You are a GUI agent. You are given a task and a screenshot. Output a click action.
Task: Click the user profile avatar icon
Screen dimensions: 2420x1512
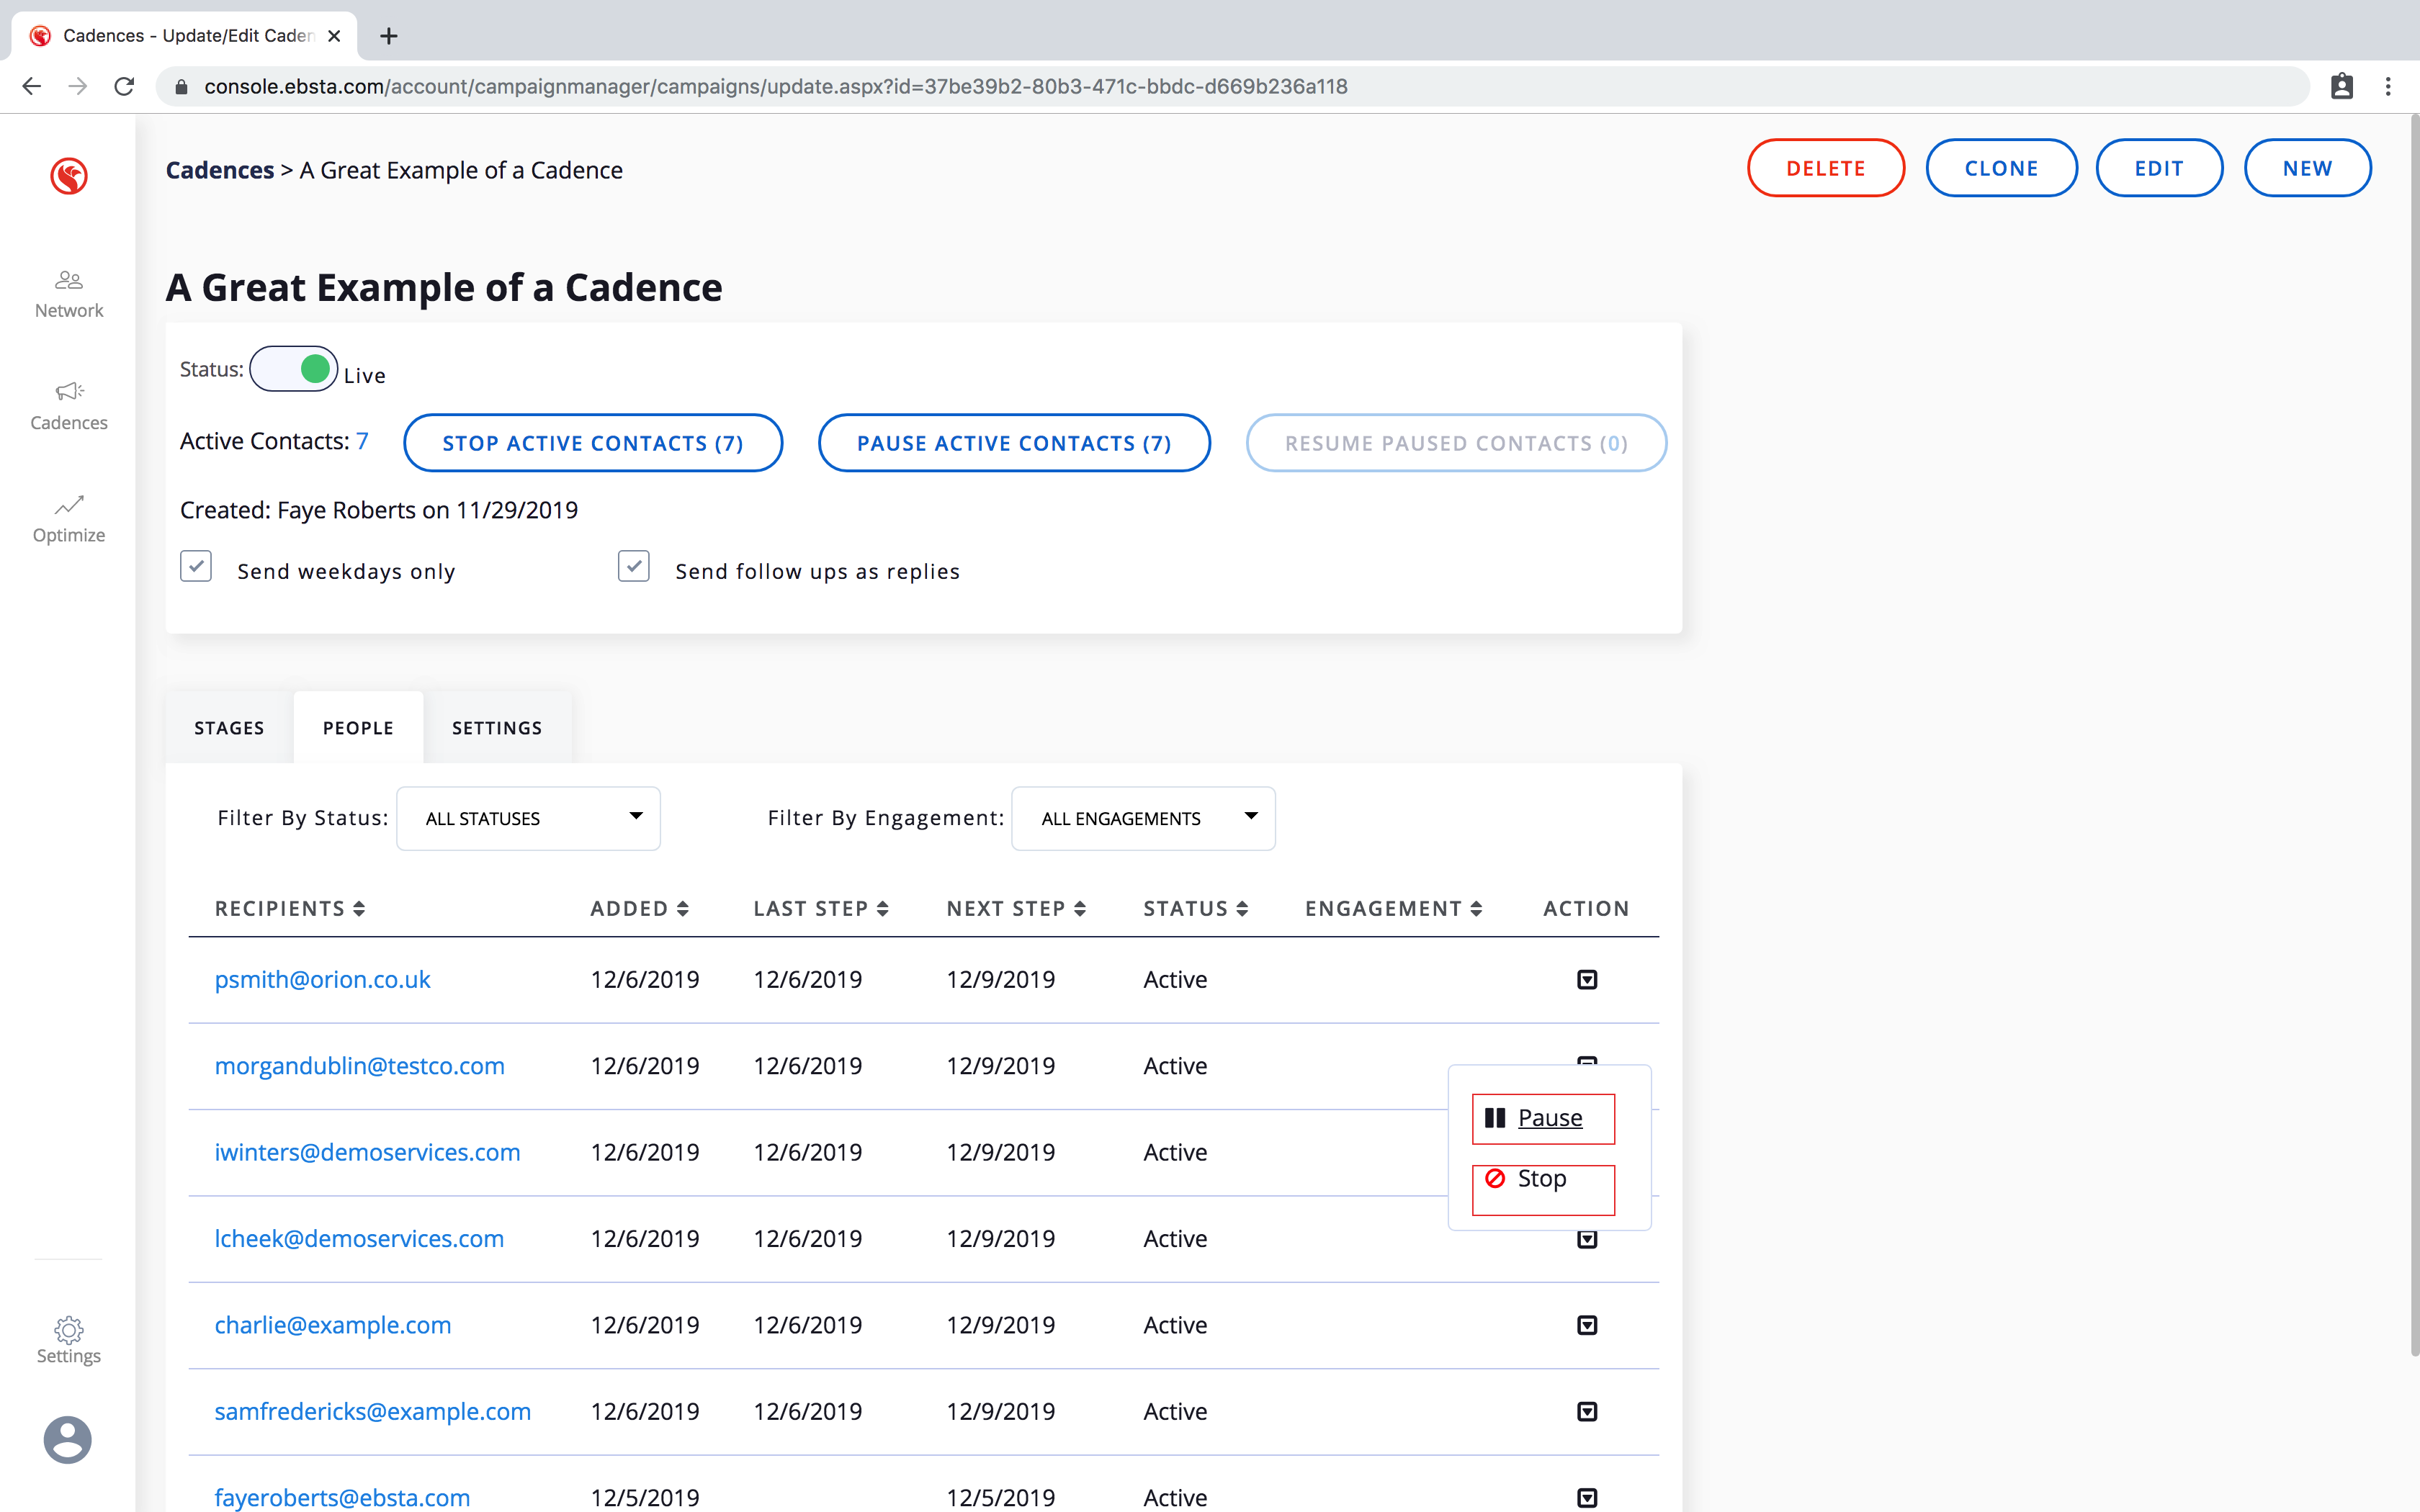pyautogui.click(x=68, y=1440)
